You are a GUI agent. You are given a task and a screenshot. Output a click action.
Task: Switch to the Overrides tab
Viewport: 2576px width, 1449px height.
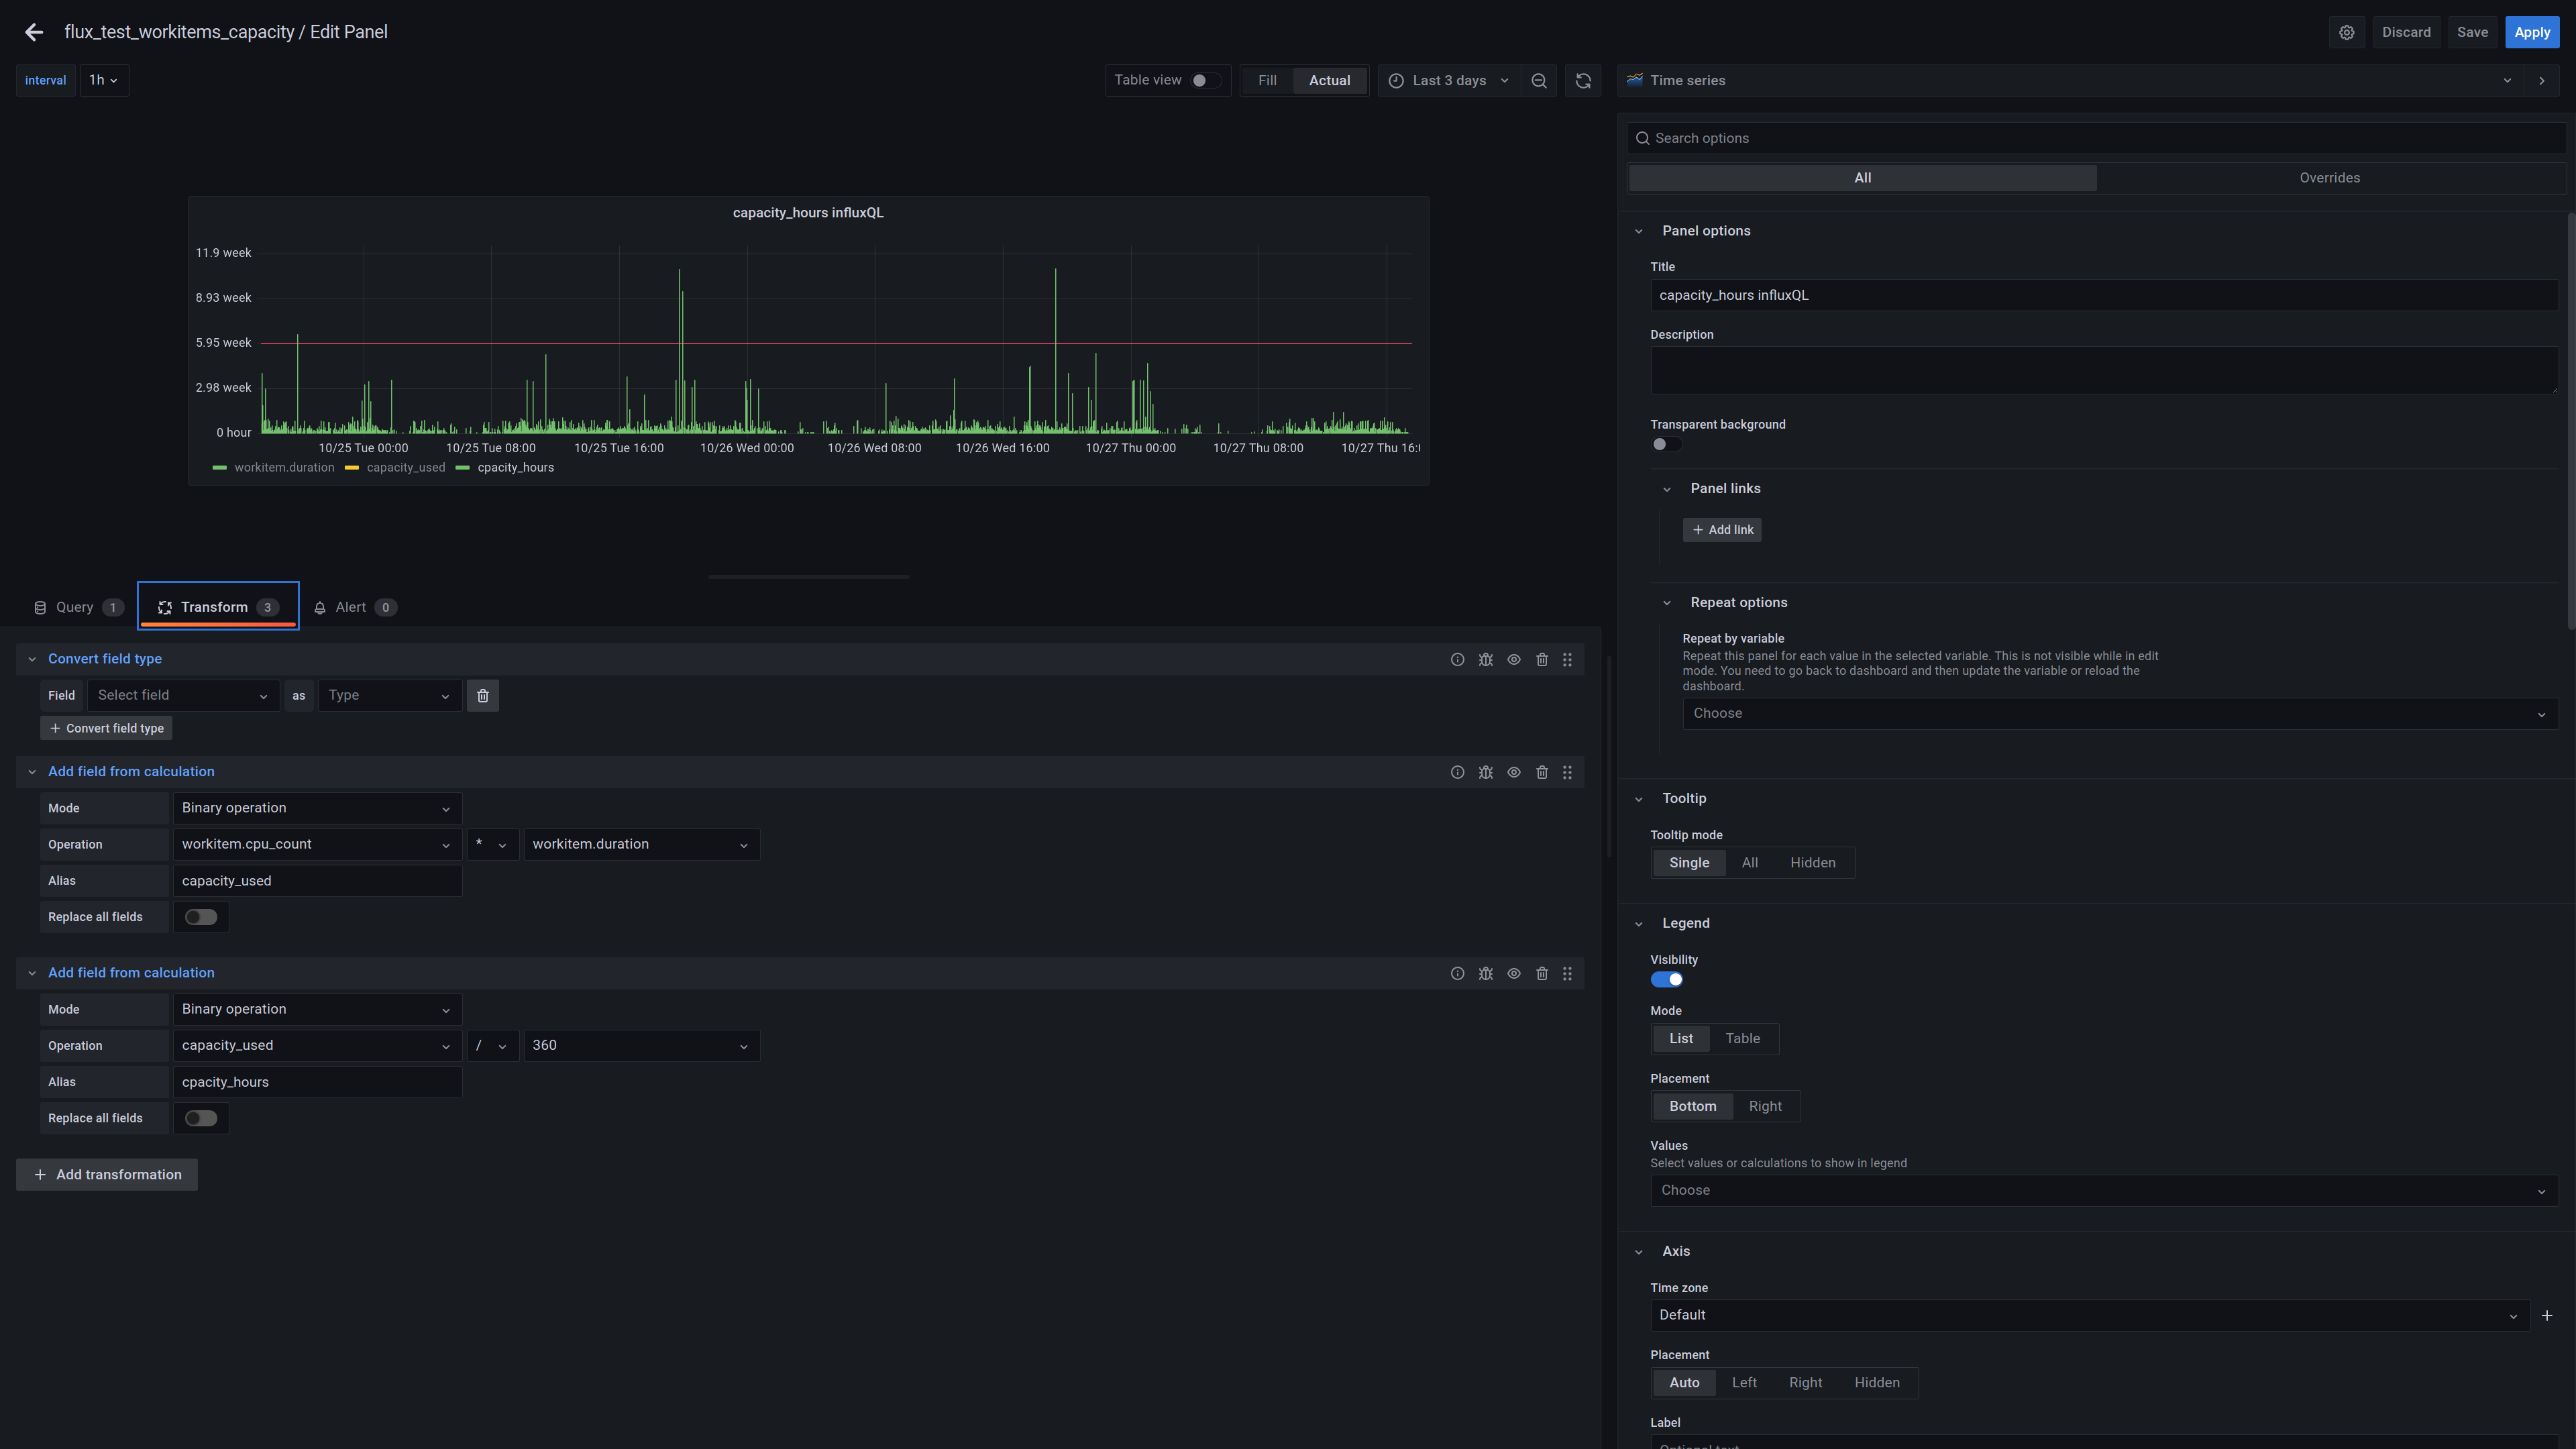2330,177
